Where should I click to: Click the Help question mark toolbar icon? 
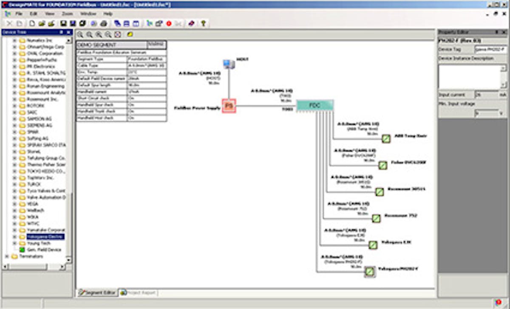(203, 22)
